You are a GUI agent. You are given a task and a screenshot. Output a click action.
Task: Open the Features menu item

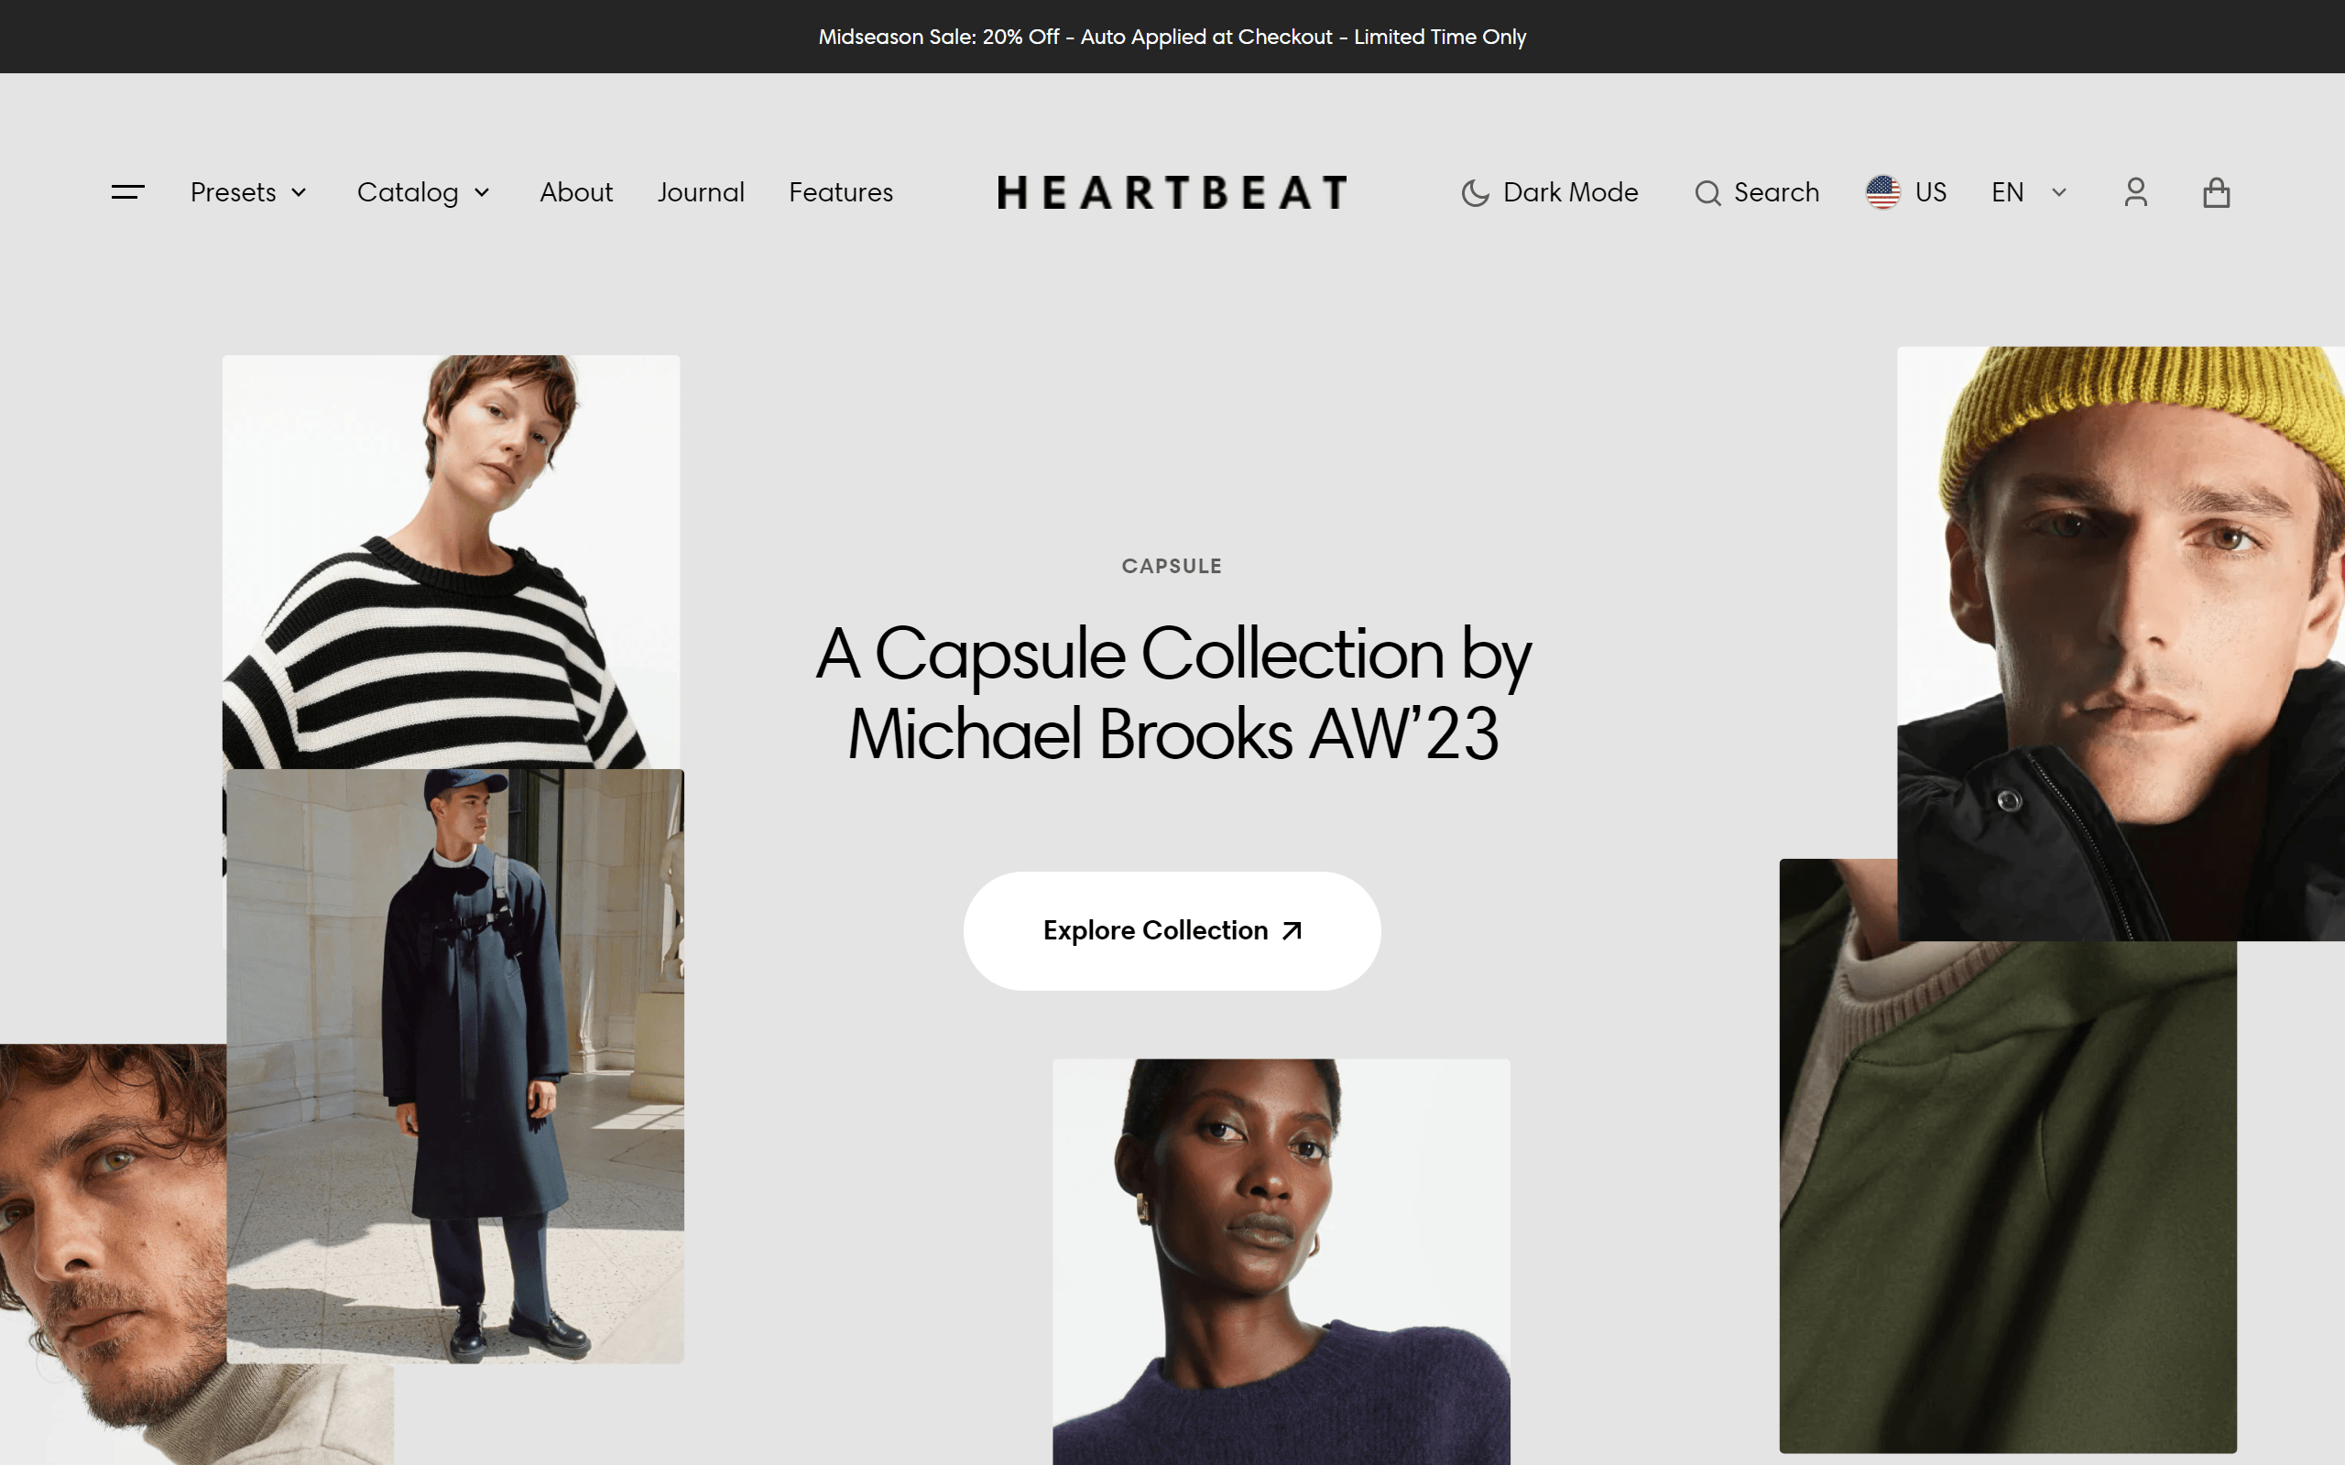[840, 192]
